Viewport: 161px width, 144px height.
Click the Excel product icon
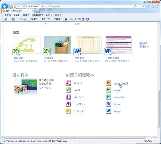click(x=68, y=90)
